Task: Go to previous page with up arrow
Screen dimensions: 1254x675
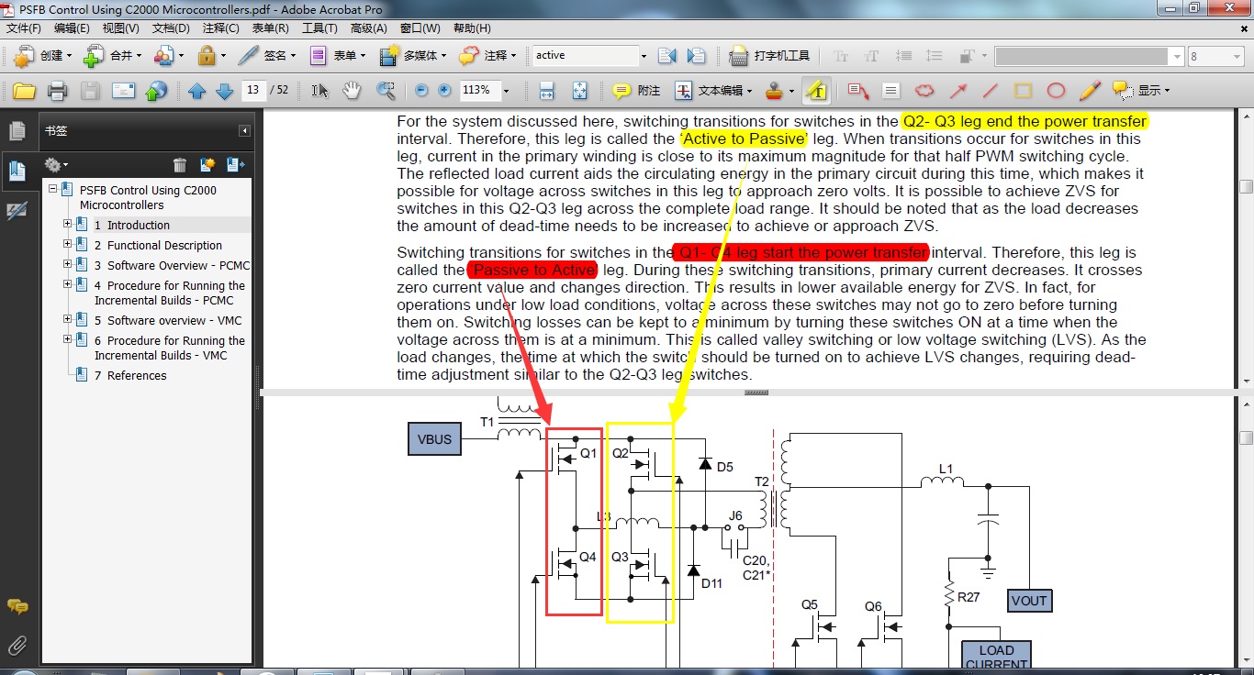Action: tap(196, 91)
